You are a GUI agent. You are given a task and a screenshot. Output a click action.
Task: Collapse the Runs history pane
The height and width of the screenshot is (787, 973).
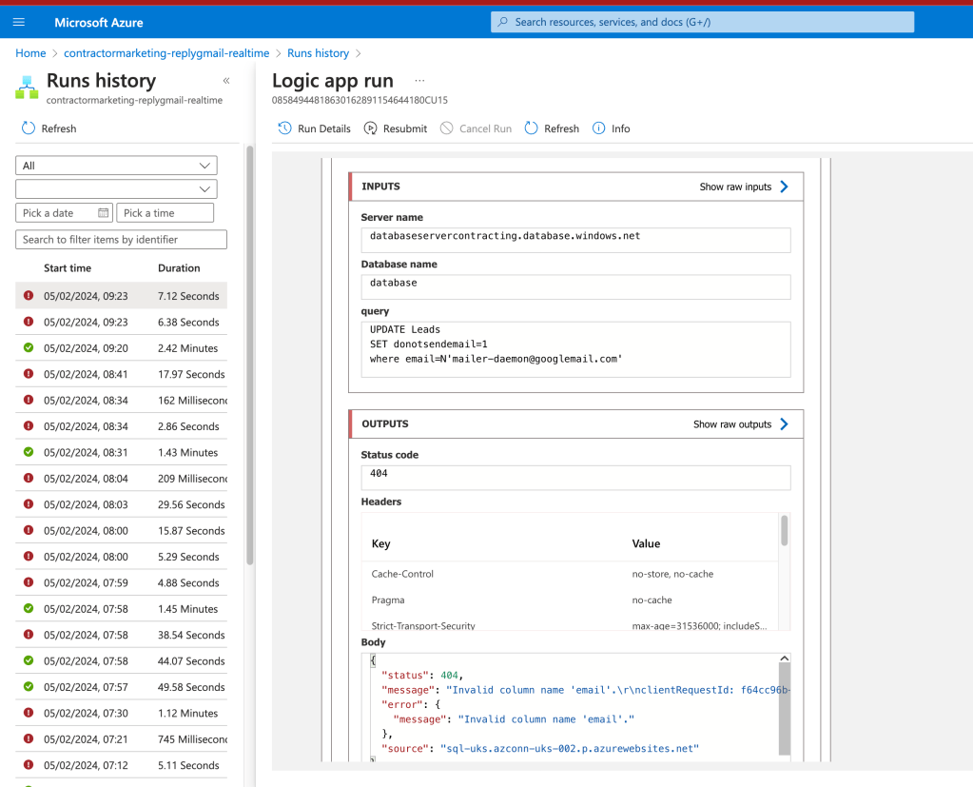[226, 81]
